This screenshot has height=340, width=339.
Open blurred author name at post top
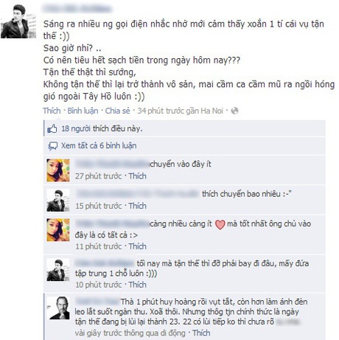coord(77,9)
